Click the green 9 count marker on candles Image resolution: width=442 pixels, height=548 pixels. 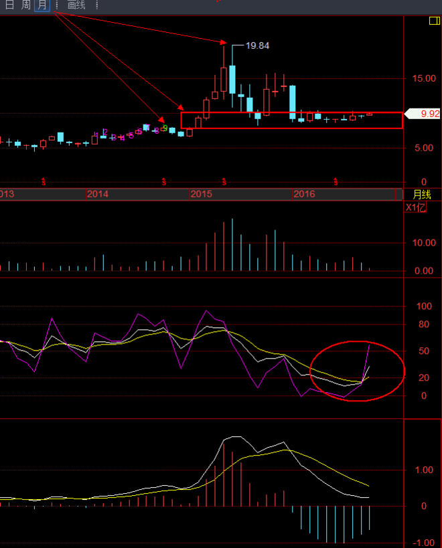pyautogui.click(x=165, y=128)
